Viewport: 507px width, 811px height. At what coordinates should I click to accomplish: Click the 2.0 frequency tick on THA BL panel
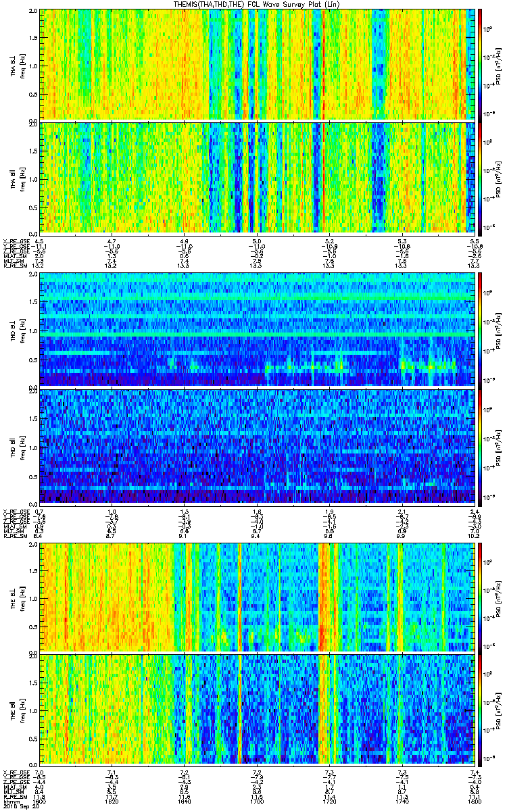pyautogui.click(x=33, y=11)
